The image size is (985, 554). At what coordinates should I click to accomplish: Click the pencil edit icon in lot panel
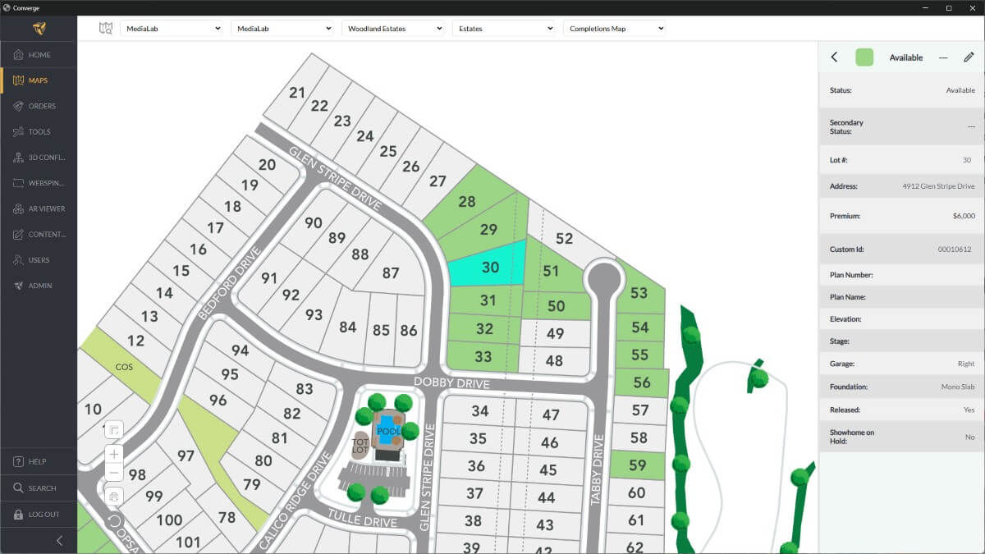click(x=969, y=57)
